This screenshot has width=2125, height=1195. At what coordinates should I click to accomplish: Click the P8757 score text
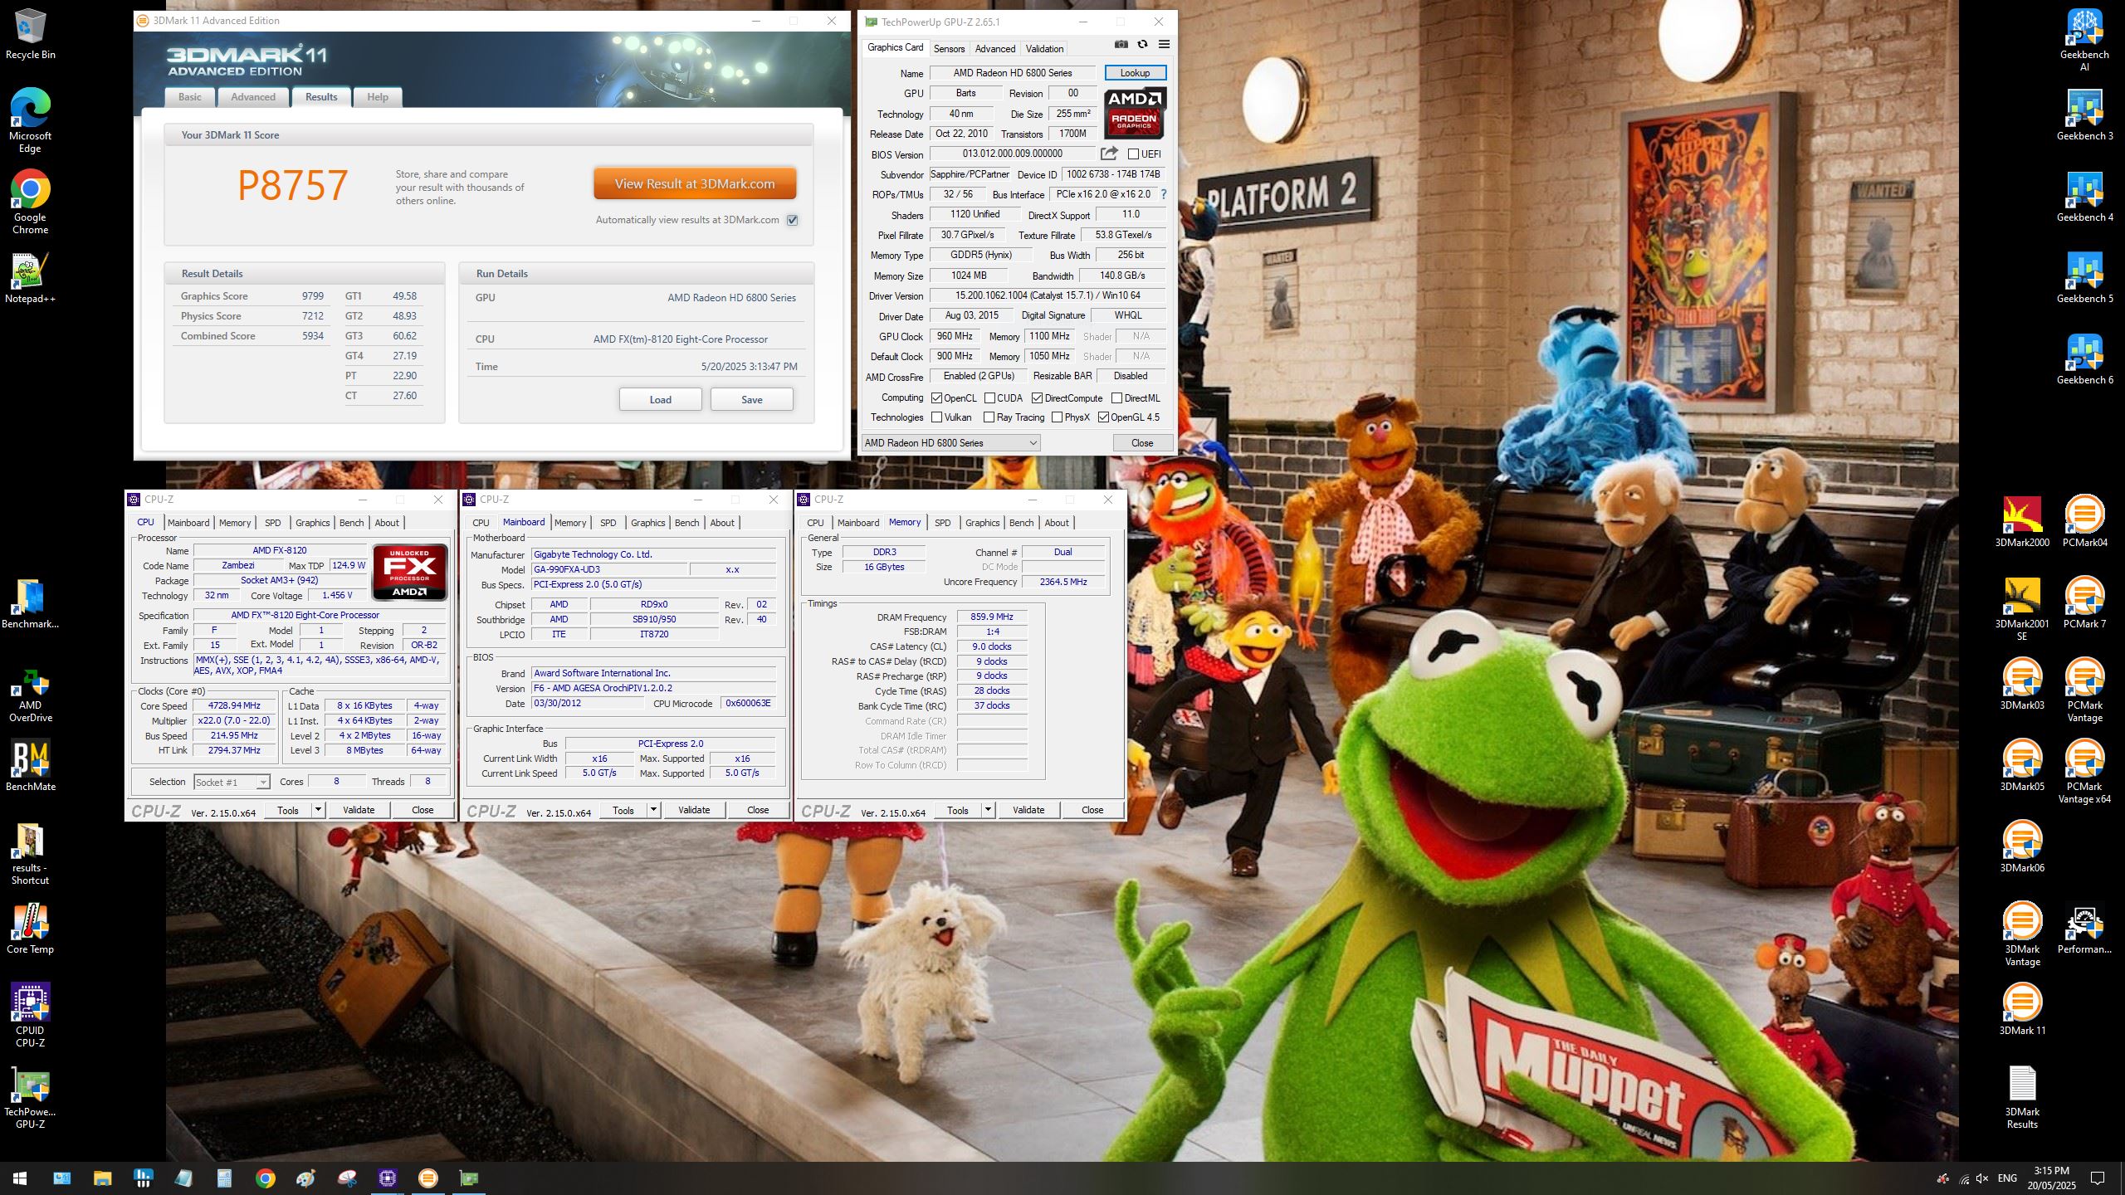point(292,185)
